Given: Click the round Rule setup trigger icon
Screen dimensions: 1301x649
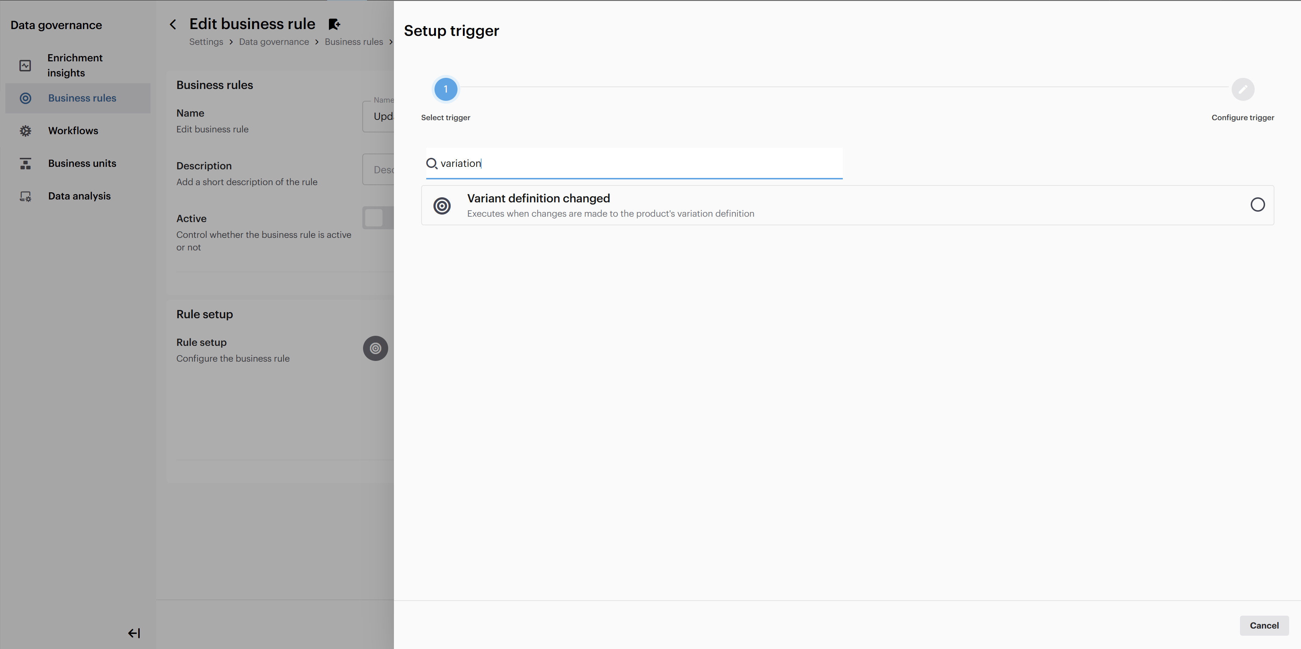Looking at the screenshot, I should tap(375, 348).
